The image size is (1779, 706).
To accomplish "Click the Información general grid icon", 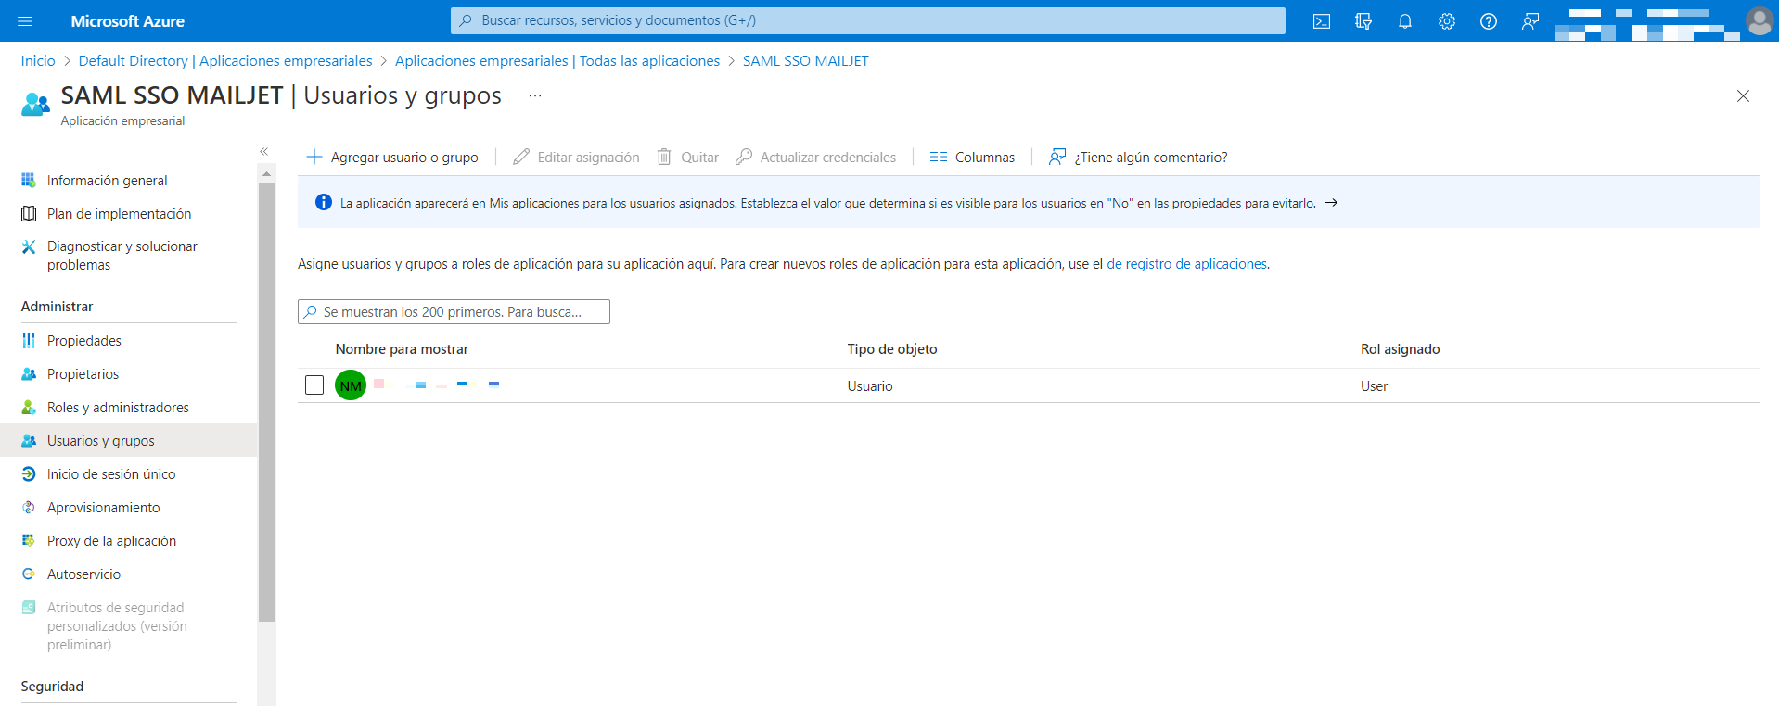I will (29, 180).
